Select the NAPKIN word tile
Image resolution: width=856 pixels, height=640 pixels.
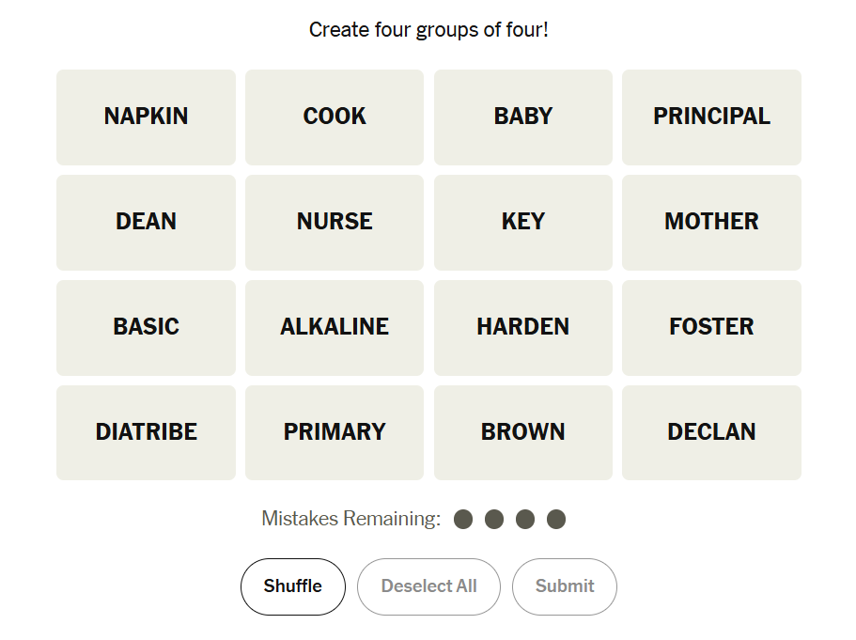click(x=146, y=117)
